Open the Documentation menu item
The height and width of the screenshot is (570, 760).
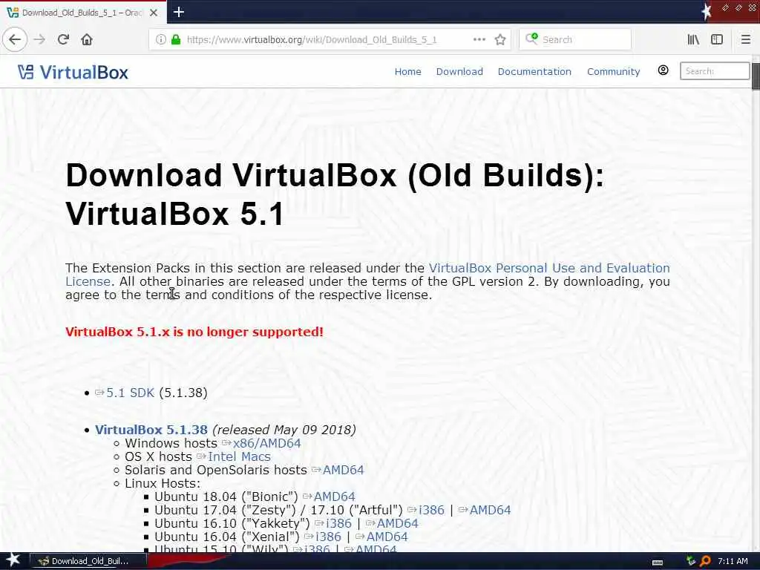click(534, 72)
